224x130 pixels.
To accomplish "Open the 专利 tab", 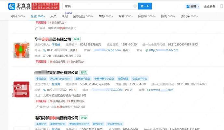I will [x=125, y=16].
